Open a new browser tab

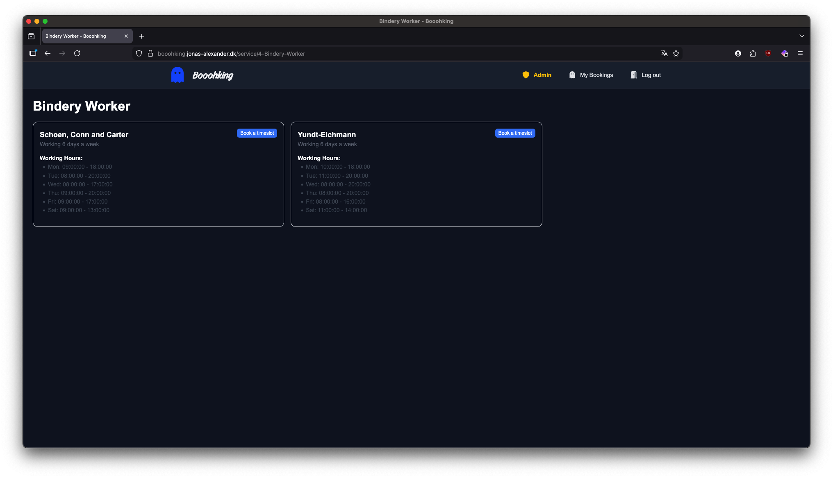141,36
